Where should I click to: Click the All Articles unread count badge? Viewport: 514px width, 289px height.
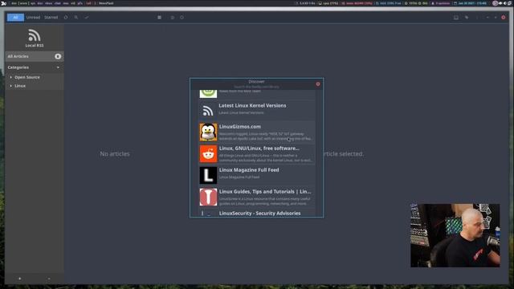[x=58, y=56]
